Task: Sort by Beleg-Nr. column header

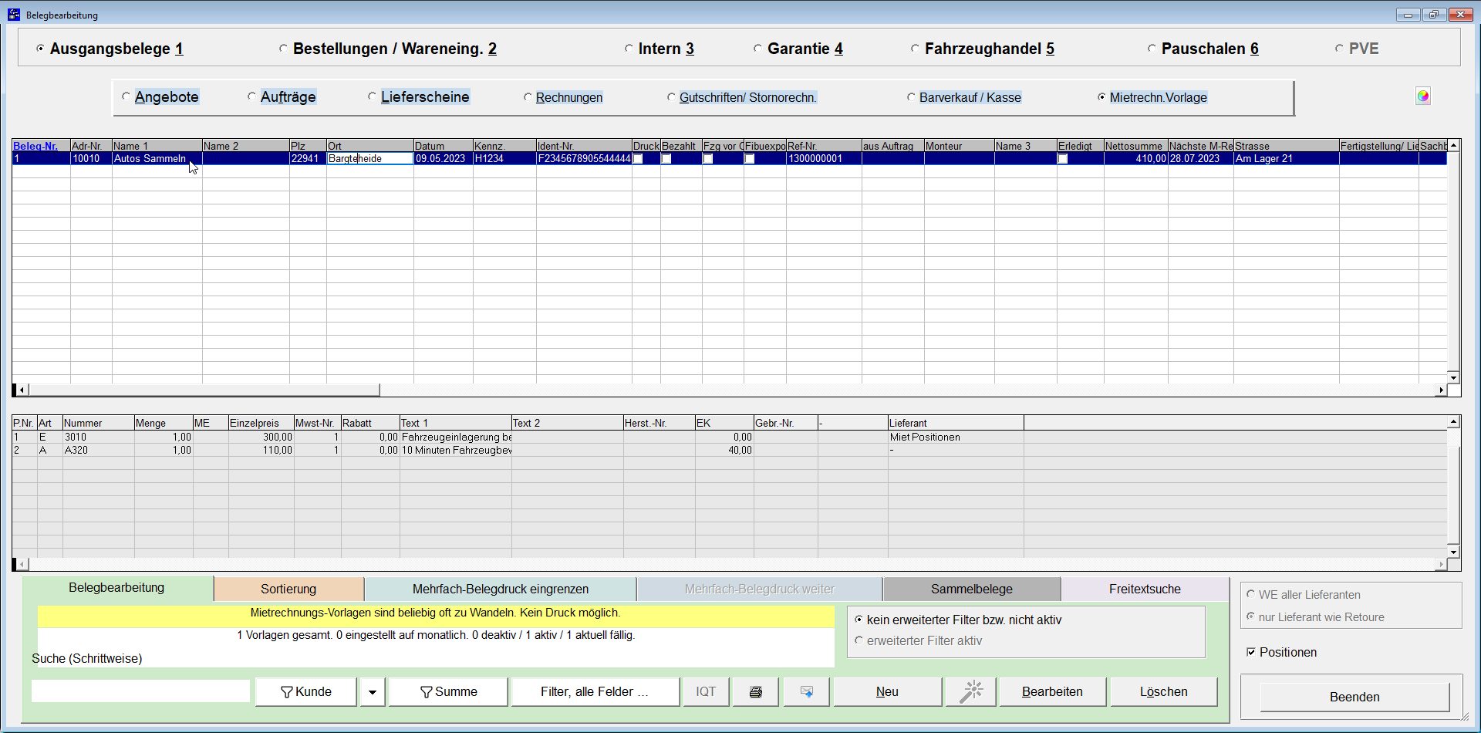Action: point(41,146)
